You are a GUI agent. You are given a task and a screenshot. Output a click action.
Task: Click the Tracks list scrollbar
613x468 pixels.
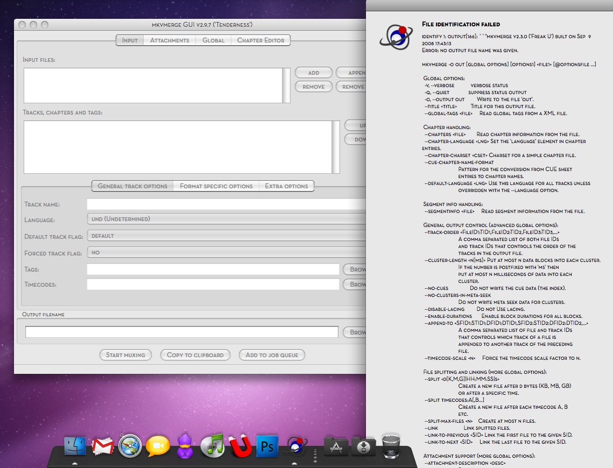point(336,147)
